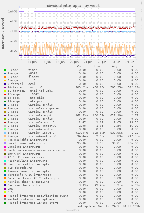
Task: Click the dark red swatch for virtio3-input.0
Action: 5,122
